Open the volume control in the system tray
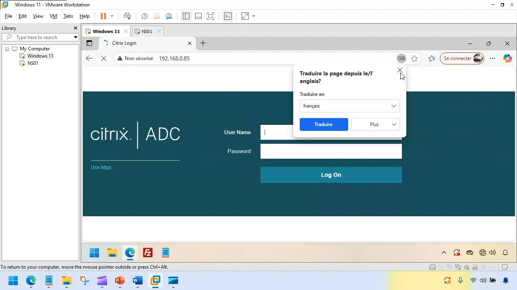This screenshot has width=517, height=290. pos(492,253)
